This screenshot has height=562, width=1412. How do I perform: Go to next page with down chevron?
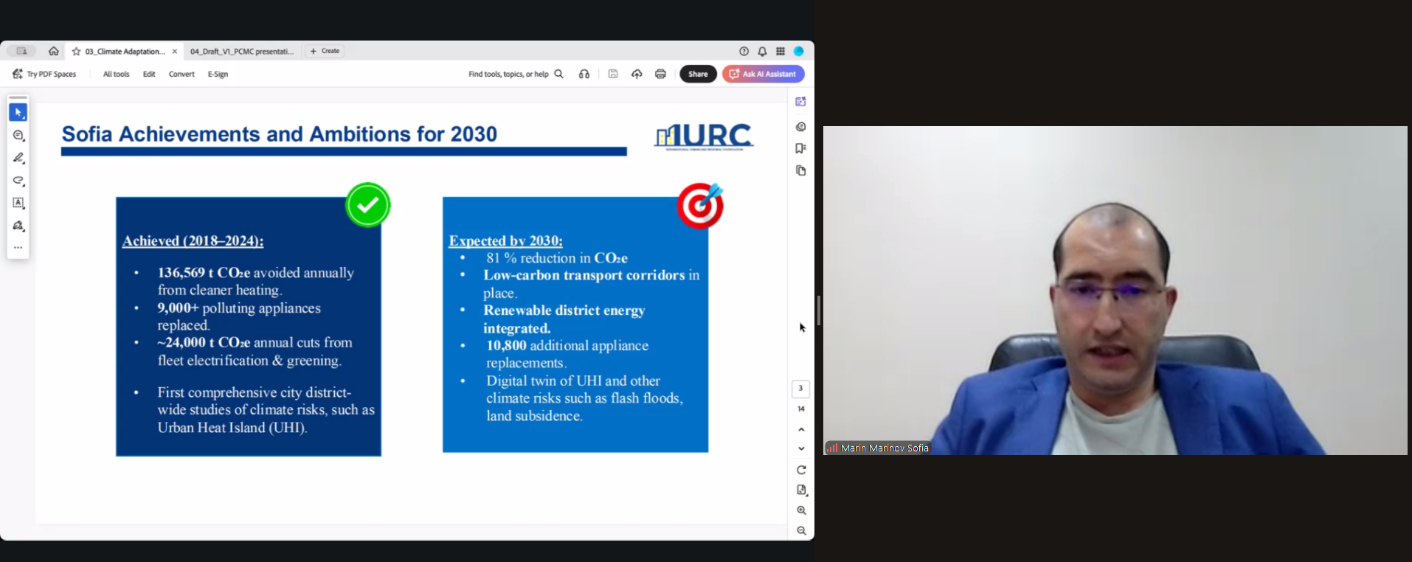(801, 448)
